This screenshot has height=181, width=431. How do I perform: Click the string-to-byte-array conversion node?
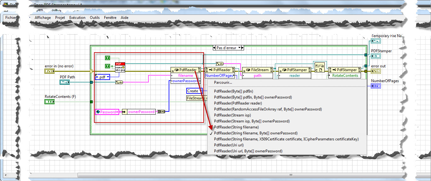point(161,111)
